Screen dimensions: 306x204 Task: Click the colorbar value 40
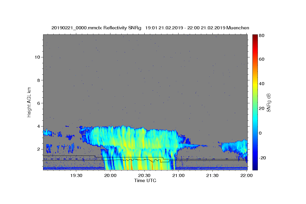tap(262, 84)
